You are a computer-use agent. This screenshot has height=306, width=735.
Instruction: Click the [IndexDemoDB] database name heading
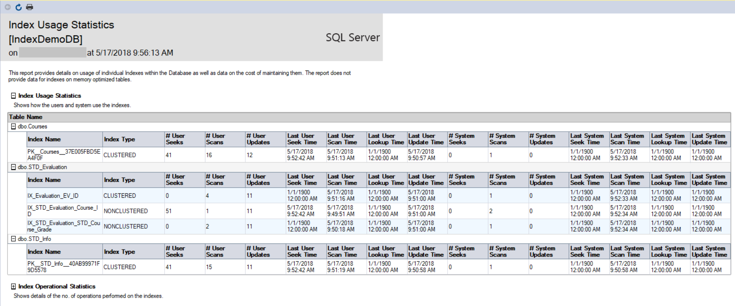point(46,39)
